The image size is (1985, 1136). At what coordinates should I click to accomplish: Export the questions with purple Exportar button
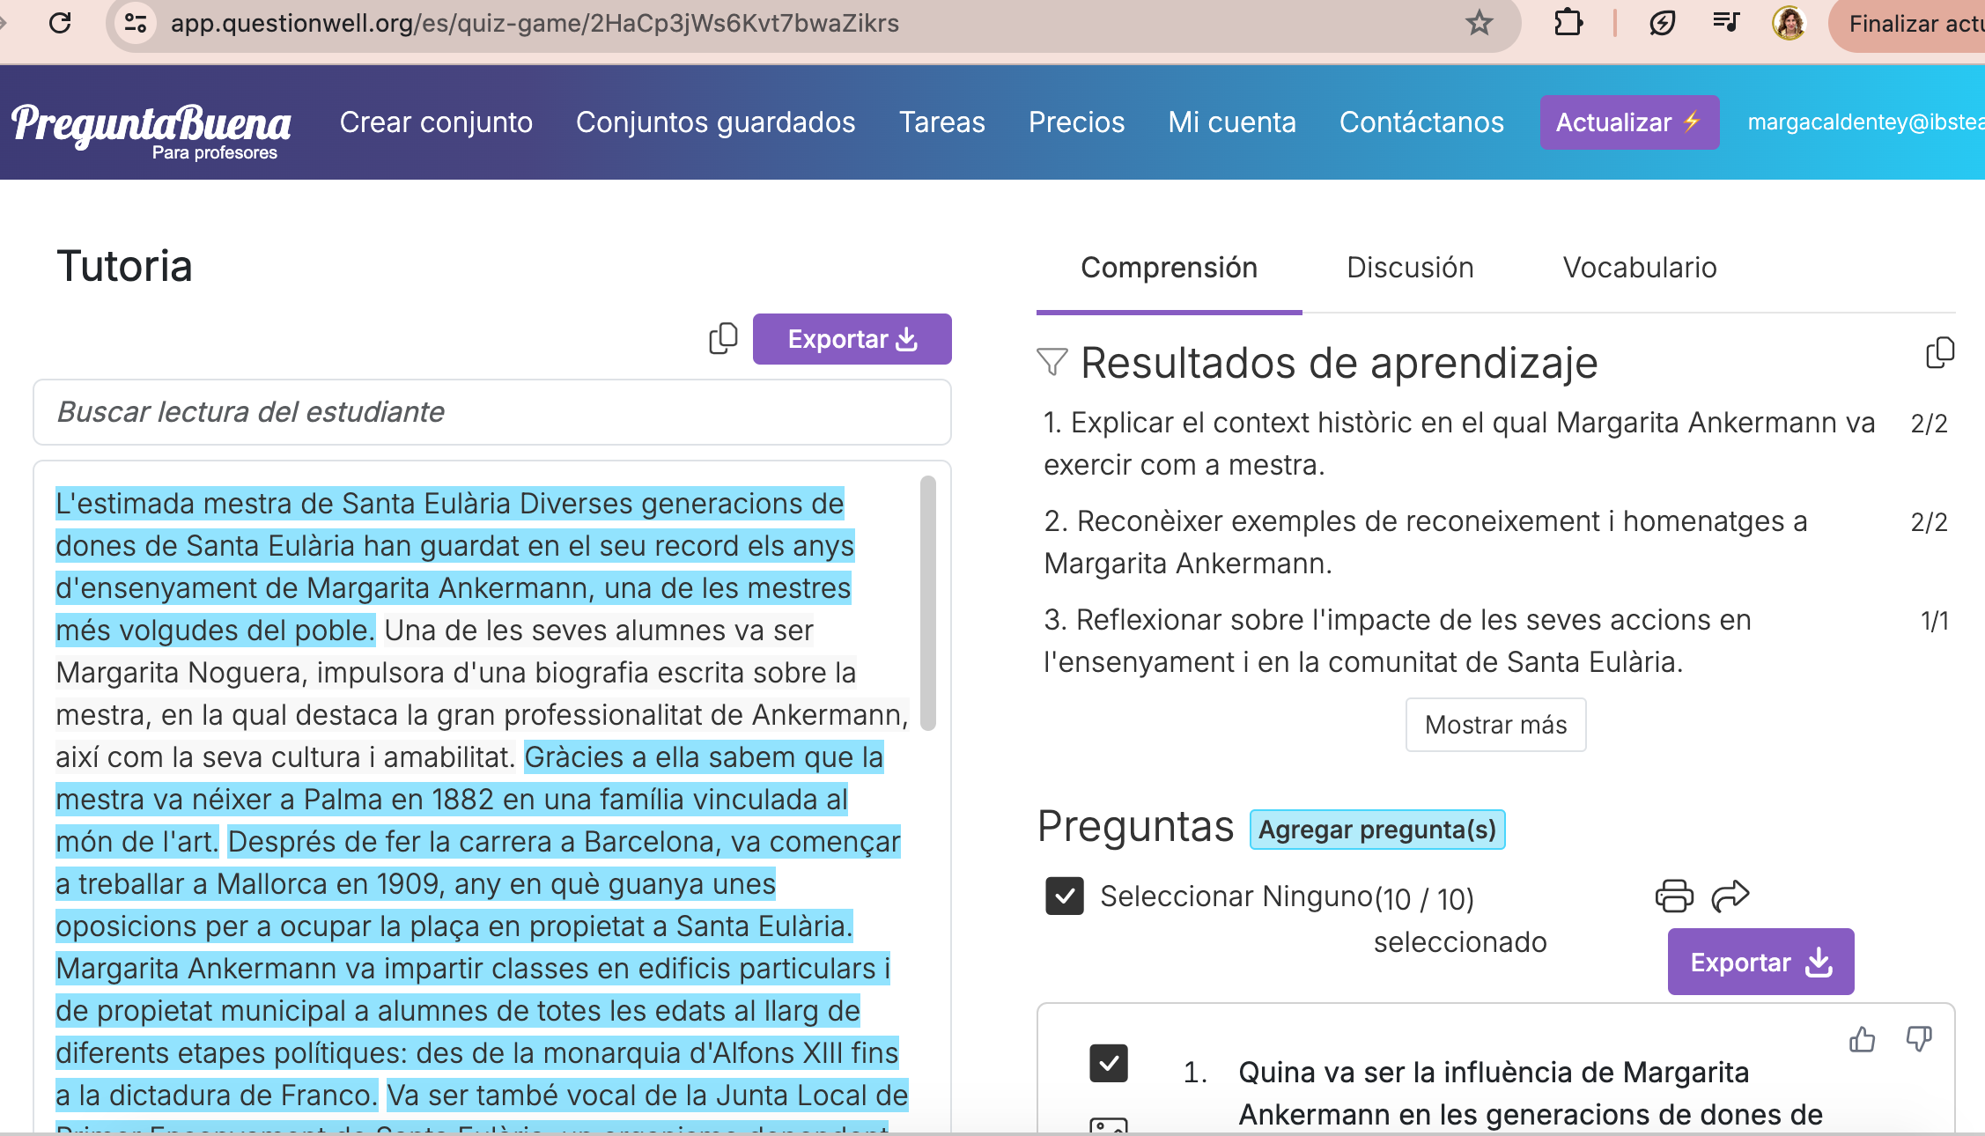click(x=1759, y=962)
